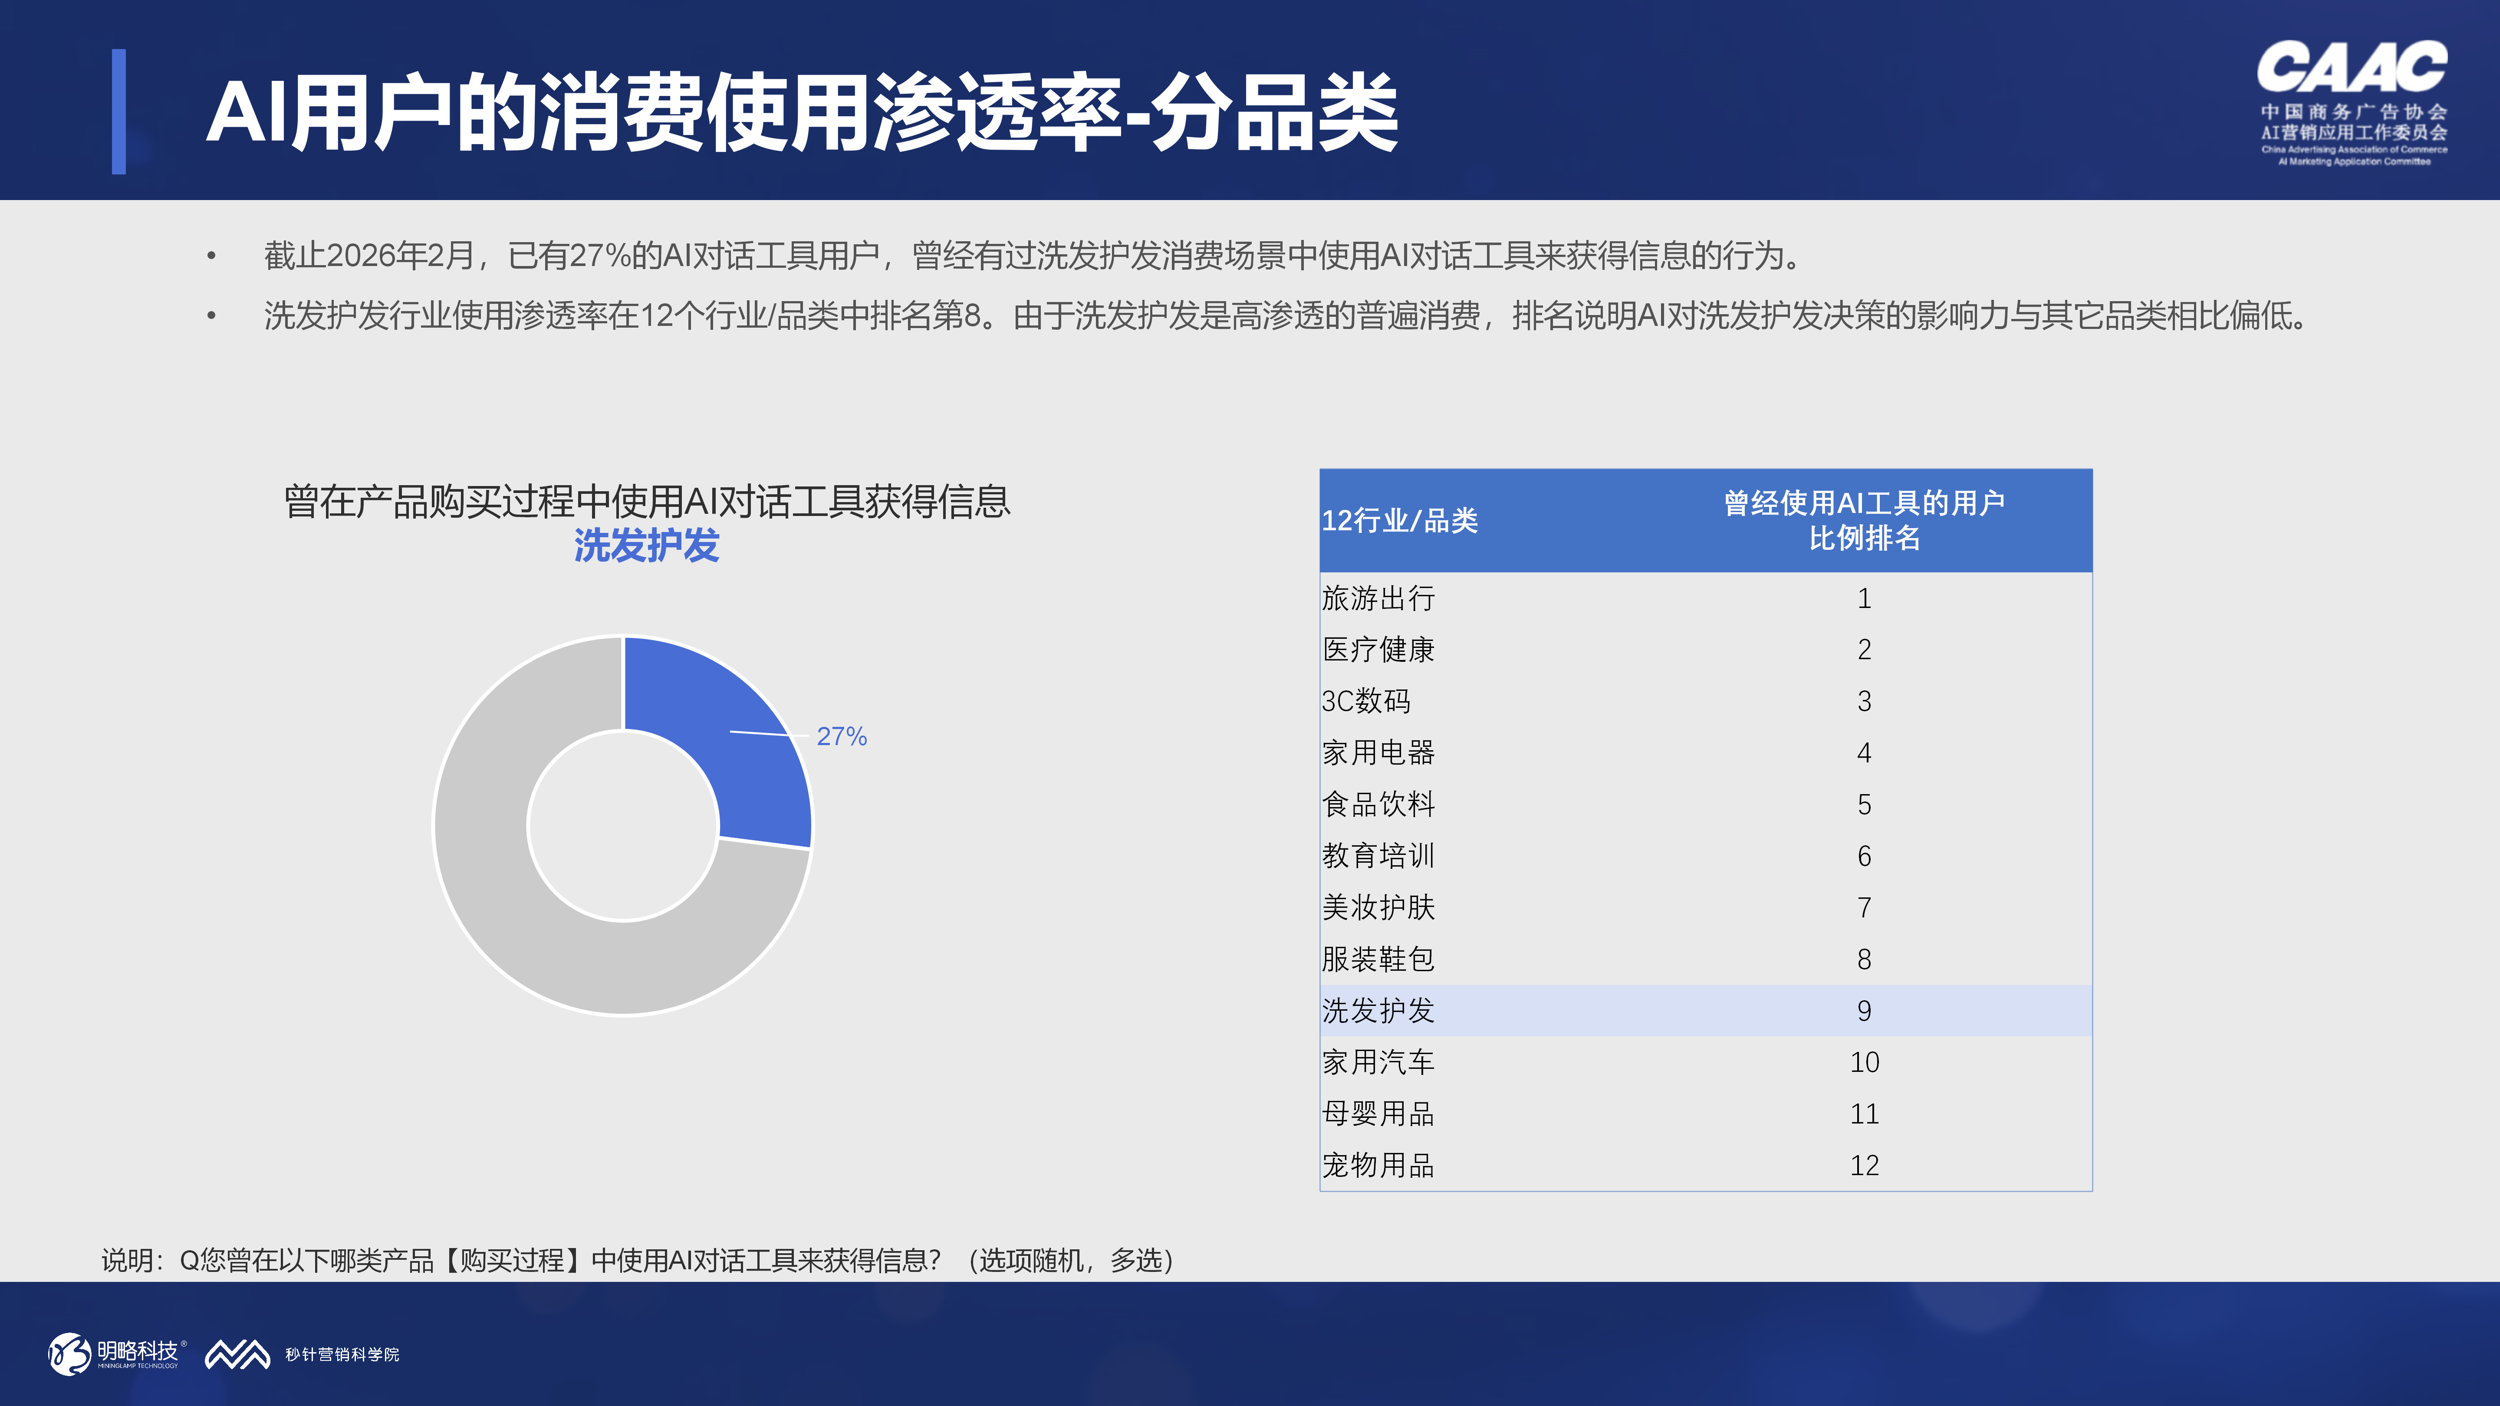Screen dimensions: 2500x1406
Task: Select the 母婴用品 table row label
Action: coord(1378,1113)
